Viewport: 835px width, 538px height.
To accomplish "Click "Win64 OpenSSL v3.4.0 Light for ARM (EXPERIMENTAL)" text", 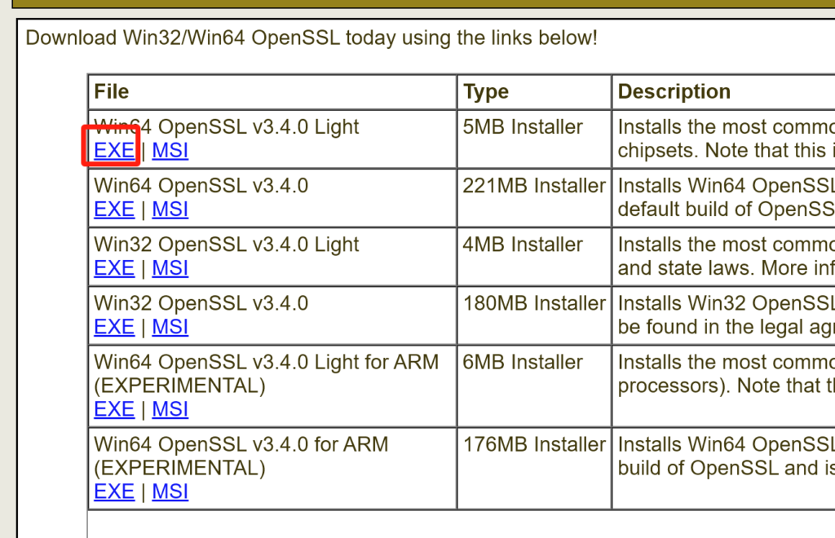I will tap(267, 373).
